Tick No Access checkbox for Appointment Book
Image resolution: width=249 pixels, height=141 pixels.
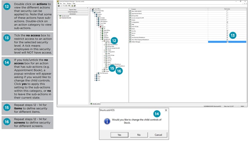(227, 14)
